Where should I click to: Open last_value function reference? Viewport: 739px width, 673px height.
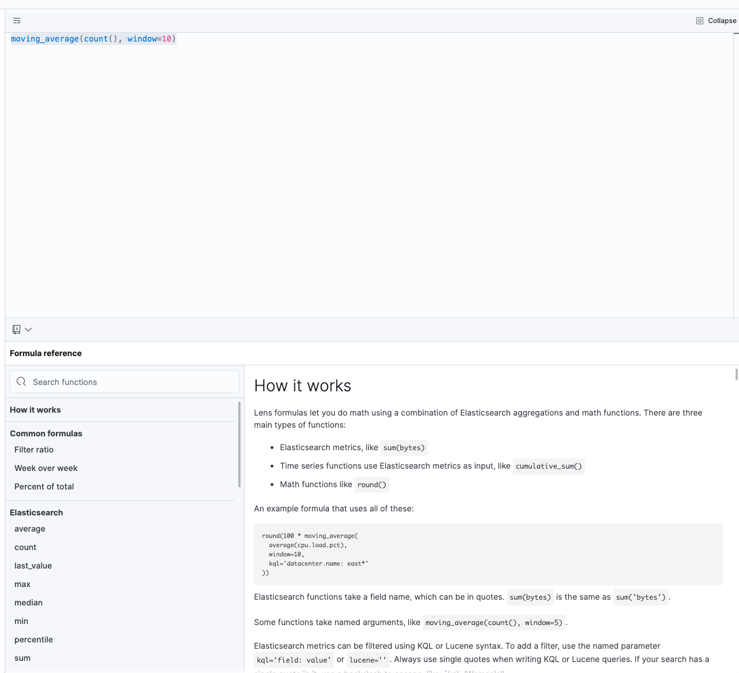click(x=33, y=566)
